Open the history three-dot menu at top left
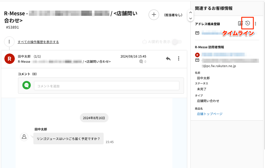The image size is (265, 168). (9, 42)
